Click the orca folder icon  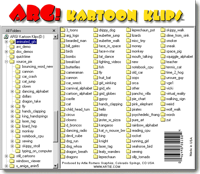click(x=128, y=83)
